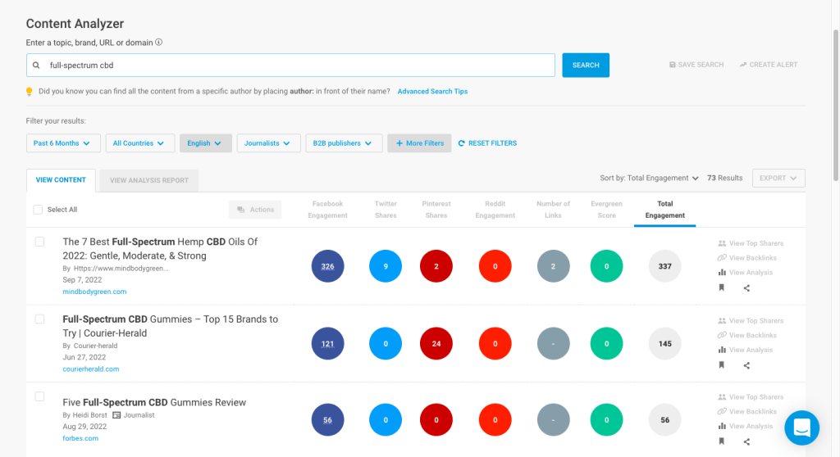Open the Sort by Total Engagement dropdown

tap(649, 178)
